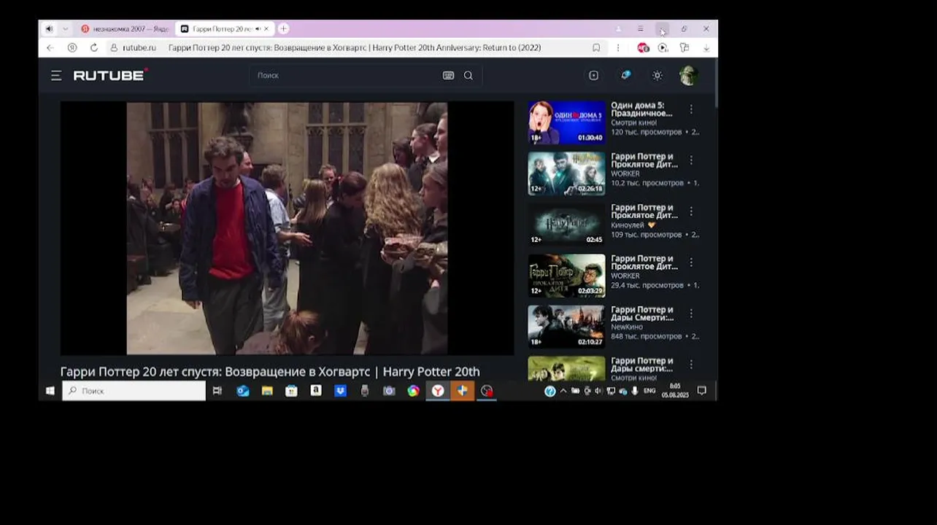Click the video title 'Гарри Поттер 20 лет спустя'

point(270,372)
